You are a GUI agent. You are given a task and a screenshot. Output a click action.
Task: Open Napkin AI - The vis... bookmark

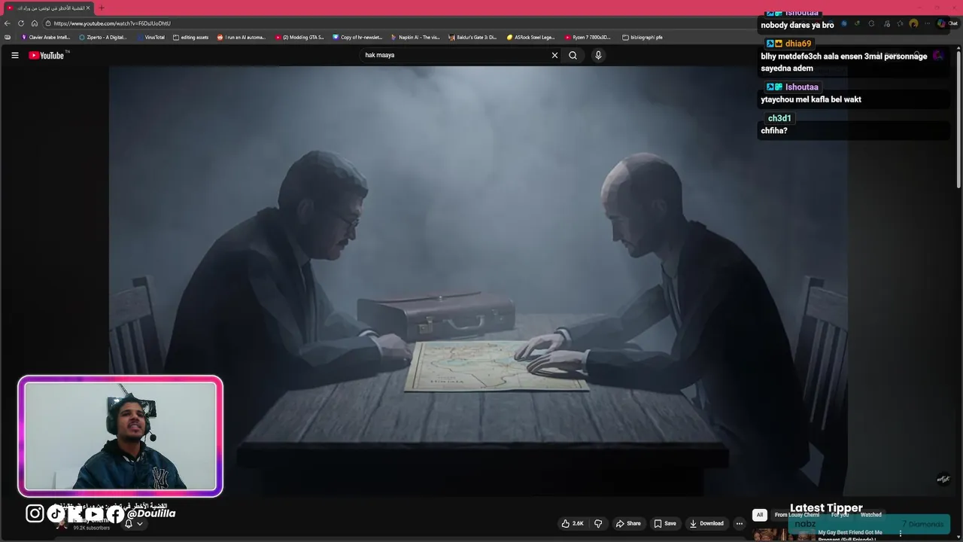[415, 37]
